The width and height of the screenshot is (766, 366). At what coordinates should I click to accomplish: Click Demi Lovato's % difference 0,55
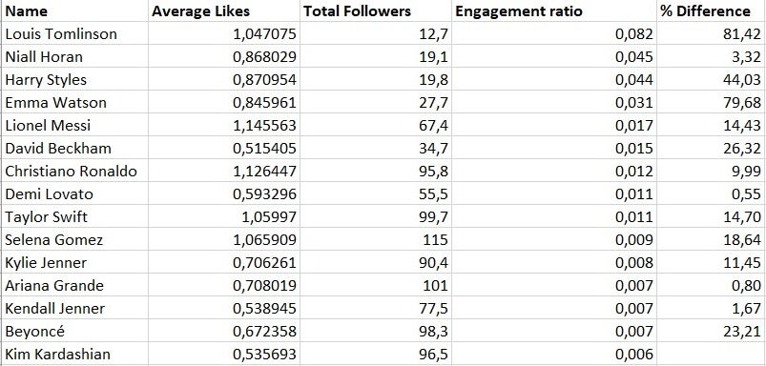pos(711,194)
